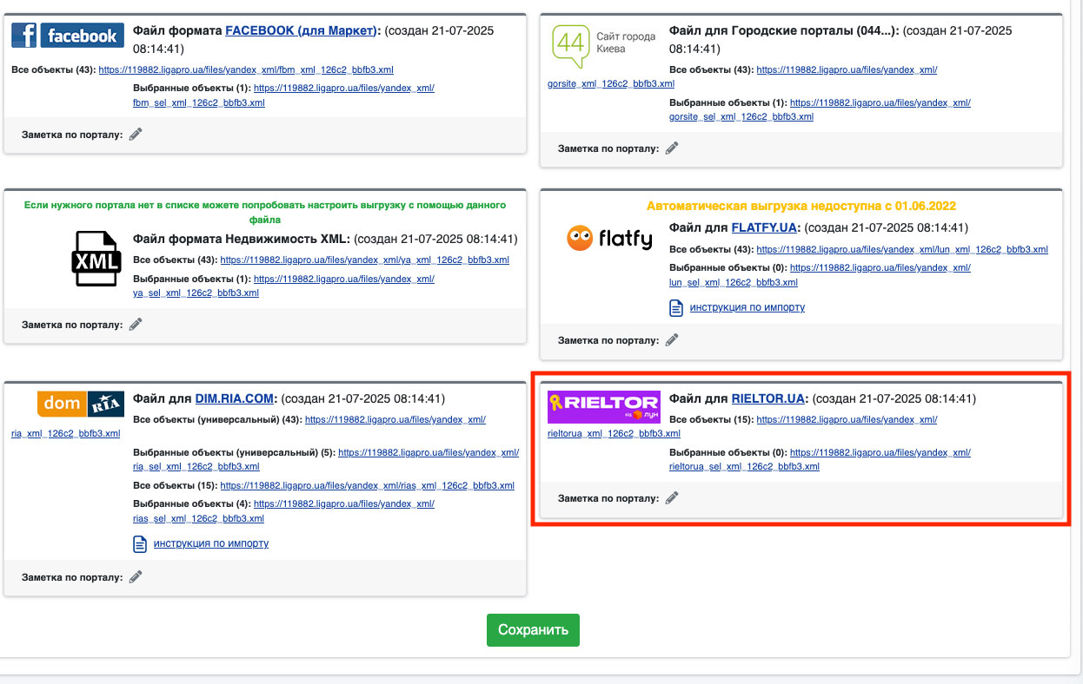This screenshot has height=684, width=1083.
Task: Open Flatfy инструкция по импорту link
Action: (x=747, y=307)
